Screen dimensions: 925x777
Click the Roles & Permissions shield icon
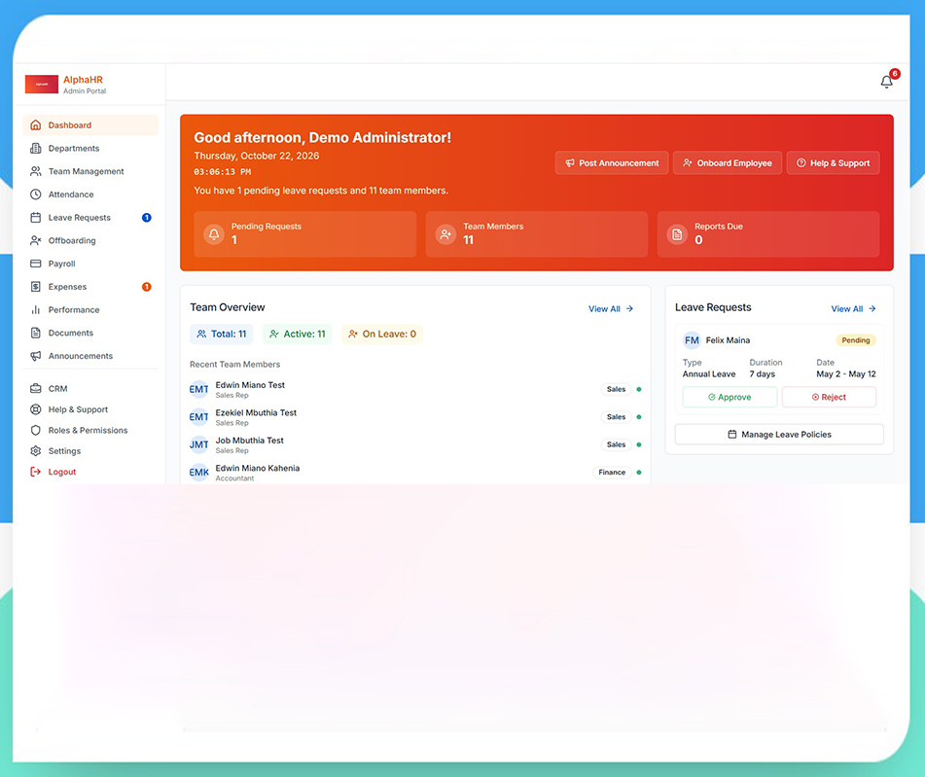(35, 430)
